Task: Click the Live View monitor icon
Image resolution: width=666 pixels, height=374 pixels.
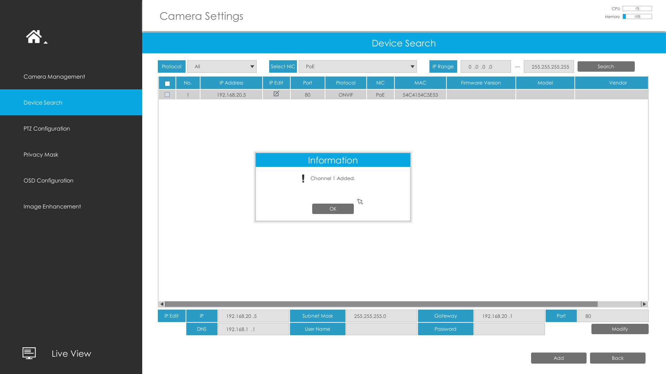Action: pos(29,353)
